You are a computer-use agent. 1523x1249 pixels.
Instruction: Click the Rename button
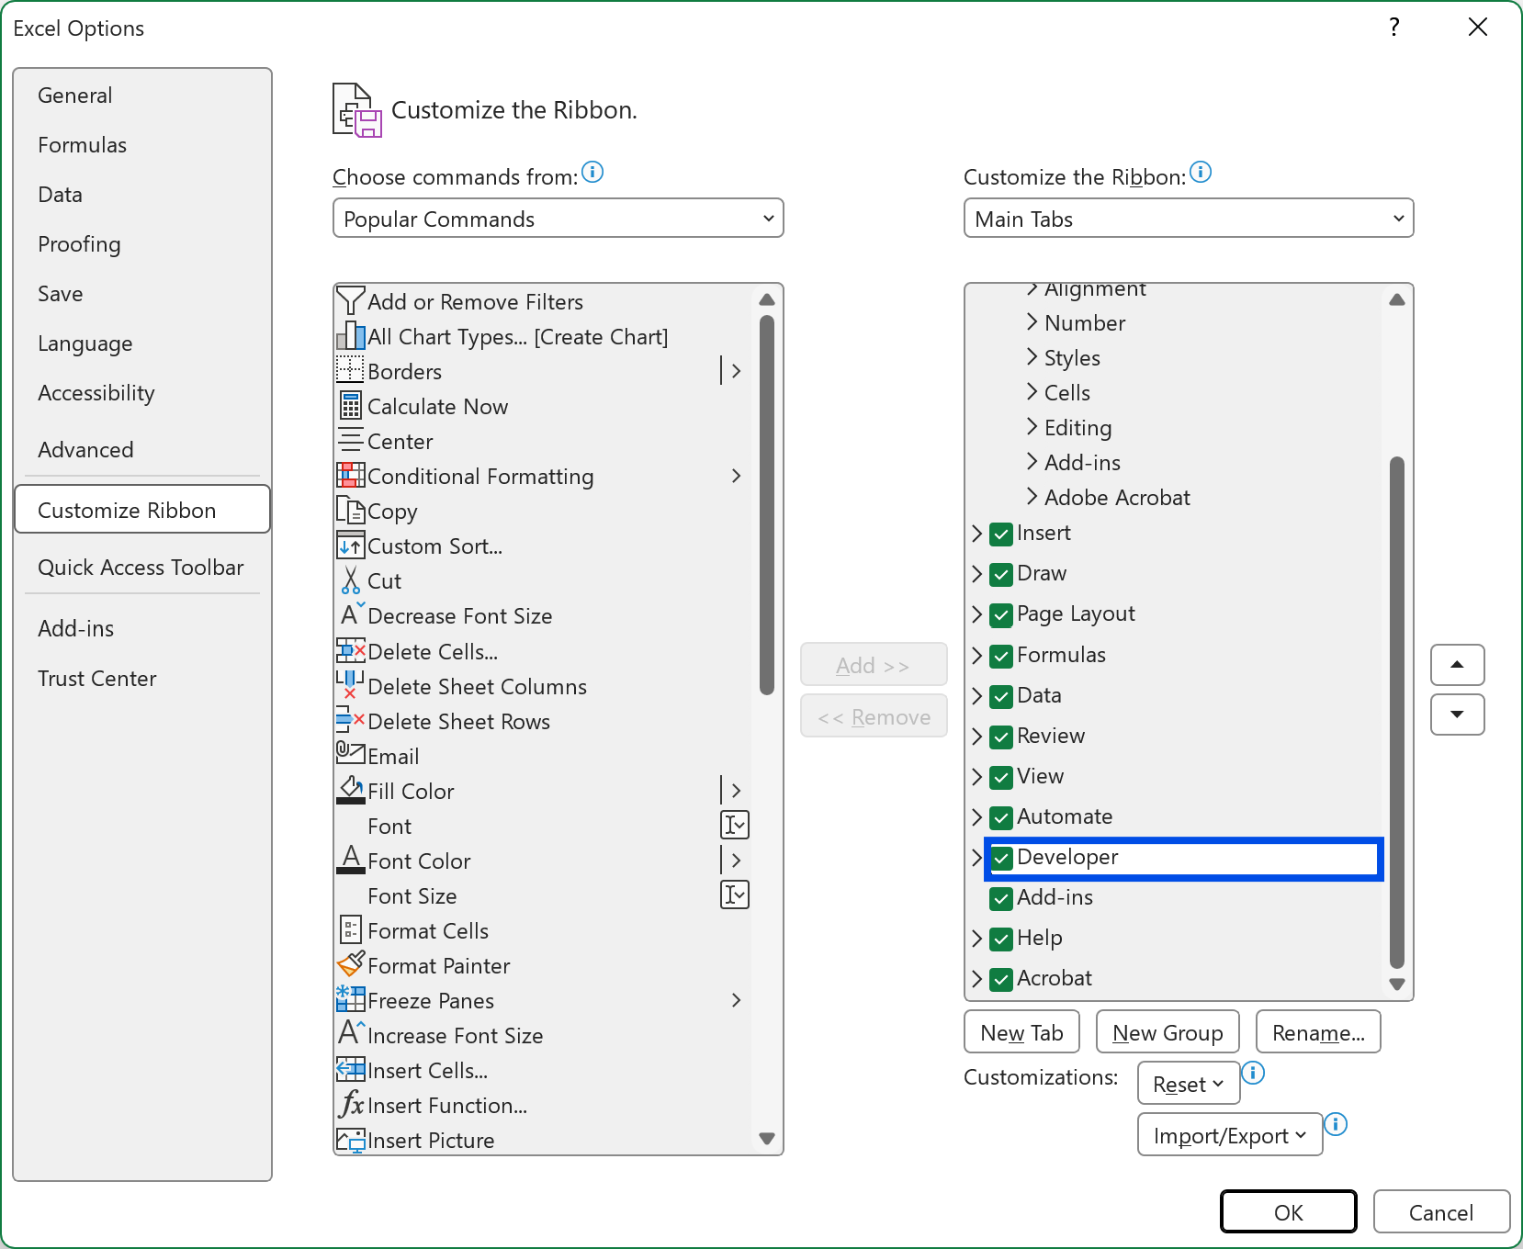[x=1318, y=1031]
